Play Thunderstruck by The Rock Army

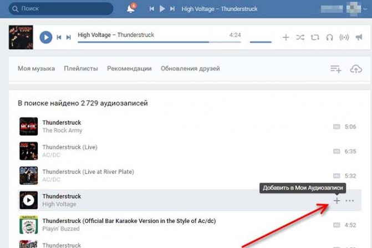28,126
